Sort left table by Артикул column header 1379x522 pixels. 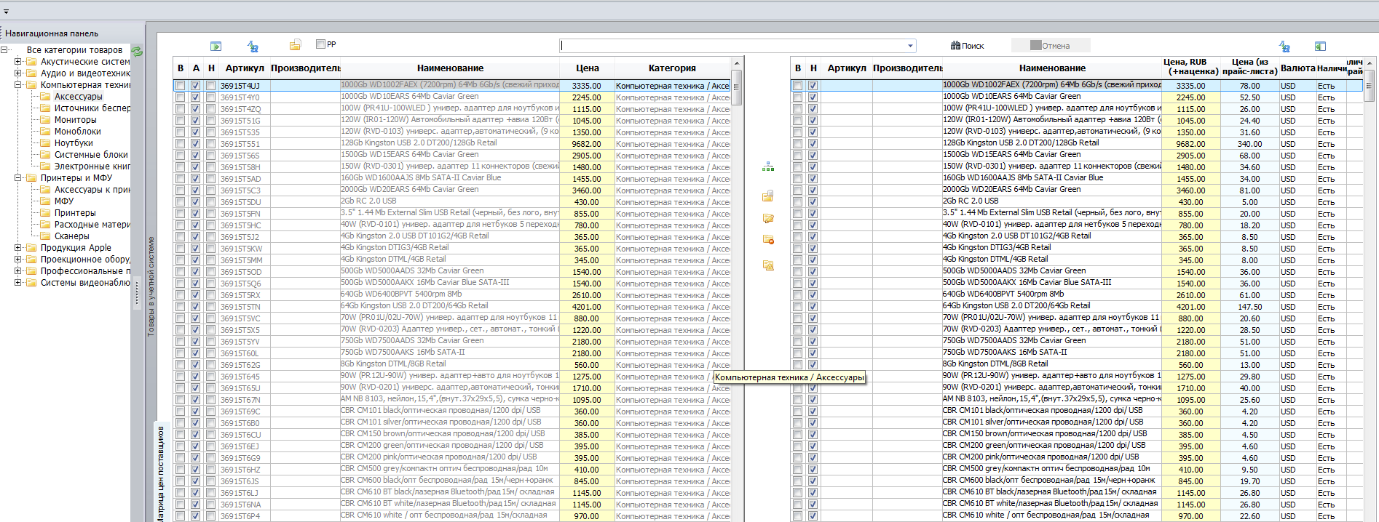point(245,68)
